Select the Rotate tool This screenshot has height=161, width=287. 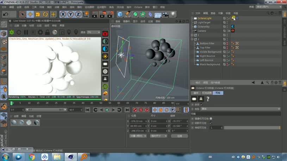[45, 14]
